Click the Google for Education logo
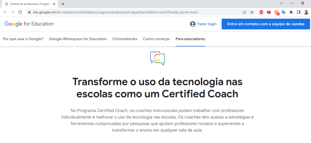The width and height of the screenshot is (311, 143). (x=29, y=24)
